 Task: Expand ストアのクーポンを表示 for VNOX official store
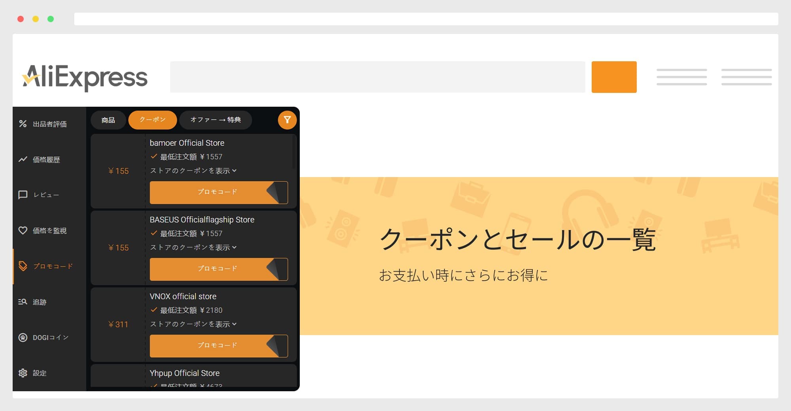pos(194,324)
